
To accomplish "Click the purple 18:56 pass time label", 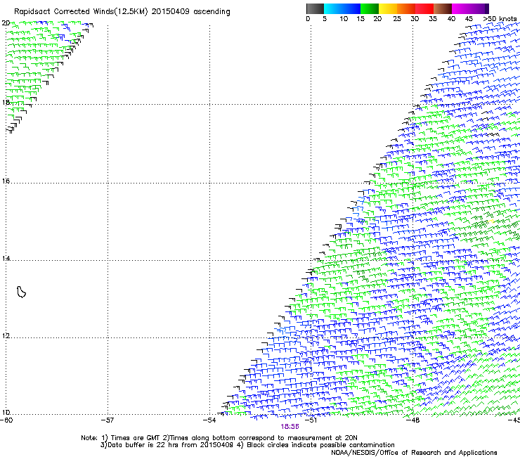I will [290, 427].
